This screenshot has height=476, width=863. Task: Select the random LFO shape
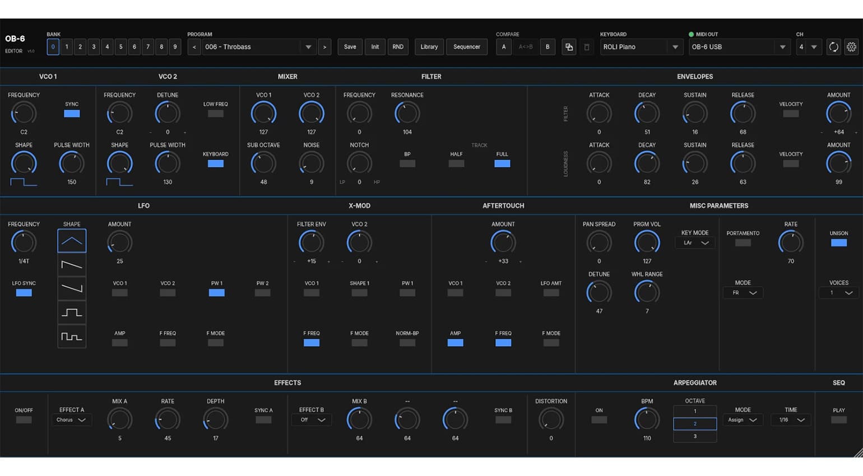tap(72, 336)
